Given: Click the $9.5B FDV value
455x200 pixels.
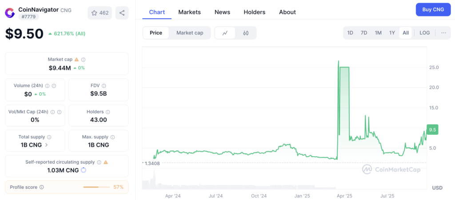Looking at the screenshot, I should tap(99, 94).
